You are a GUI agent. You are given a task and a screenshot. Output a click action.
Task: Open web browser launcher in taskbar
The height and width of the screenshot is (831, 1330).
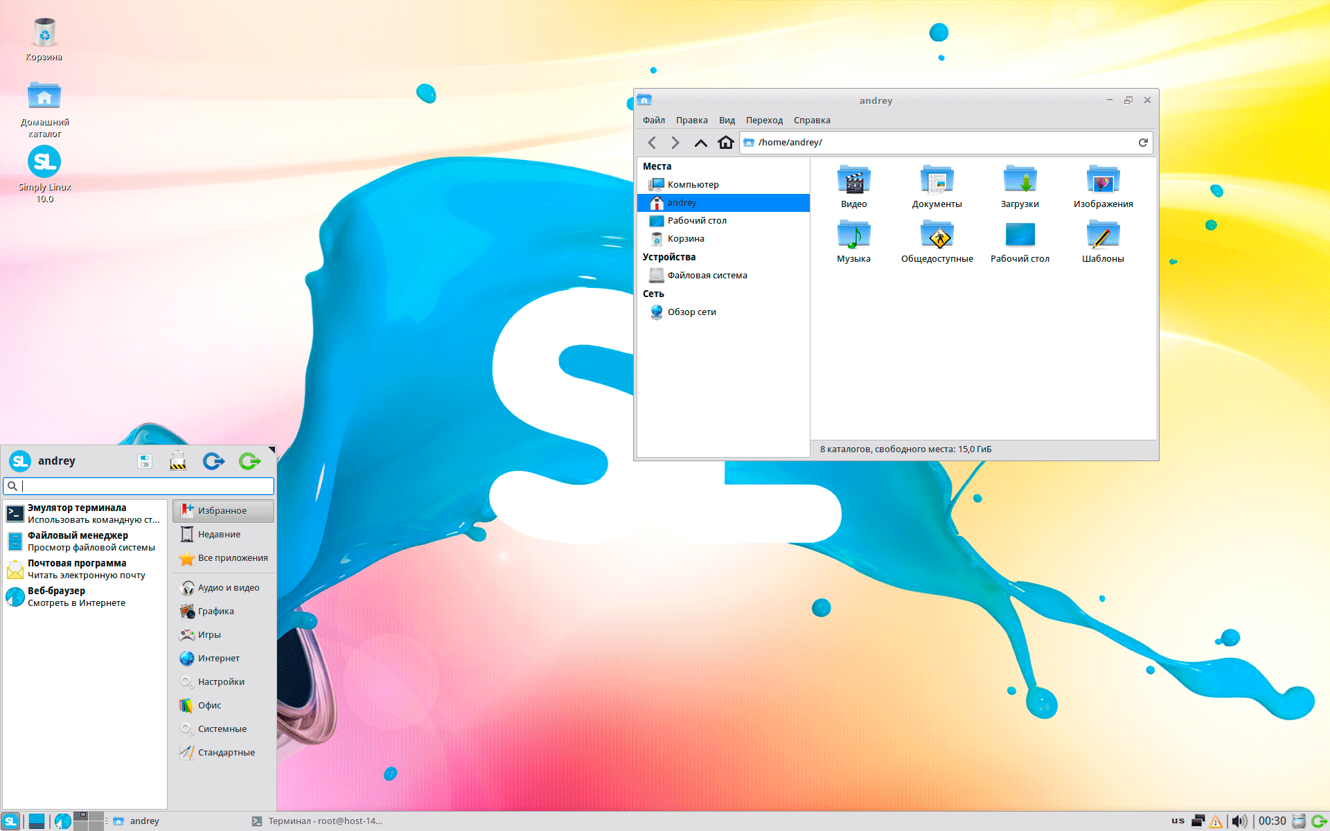click(63, 821)
